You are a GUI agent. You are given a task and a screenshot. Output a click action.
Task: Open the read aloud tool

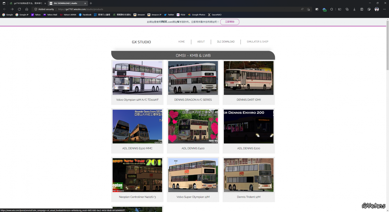coord(302,9)
